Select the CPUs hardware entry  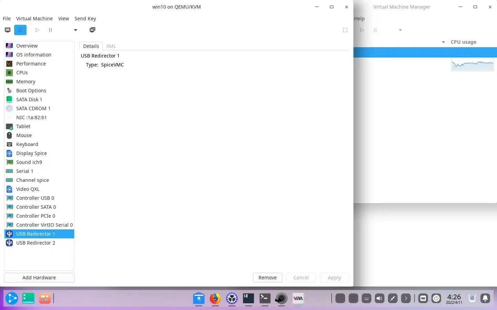click(39, 73)
